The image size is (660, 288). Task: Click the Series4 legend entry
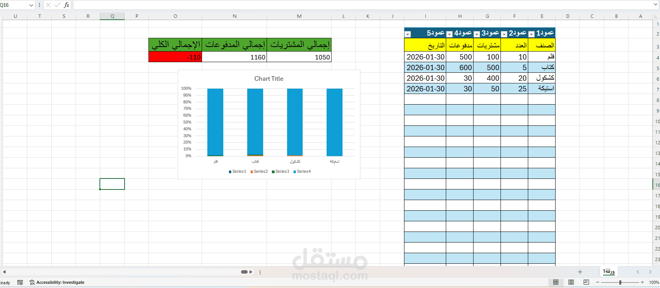(x=302, y=172)
